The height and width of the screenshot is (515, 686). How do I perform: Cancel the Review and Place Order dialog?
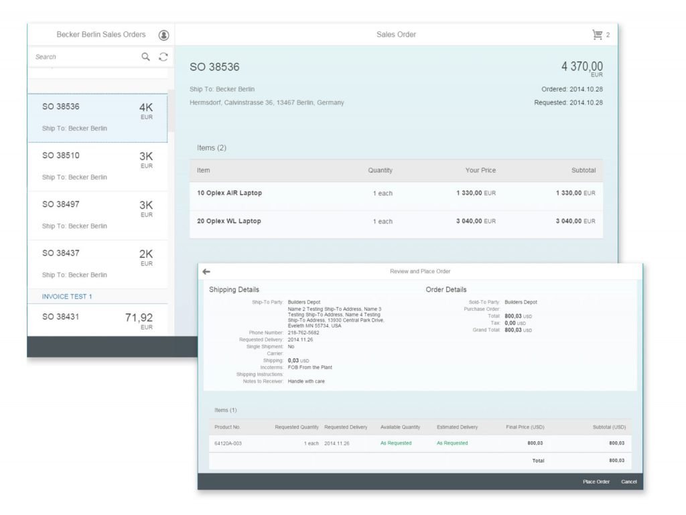pyautogui.click(x=628, y=482)
